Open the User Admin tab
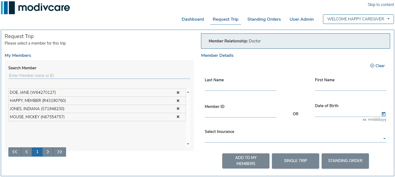The height and width of the screenshot is (177, 395). coord(302,19)
